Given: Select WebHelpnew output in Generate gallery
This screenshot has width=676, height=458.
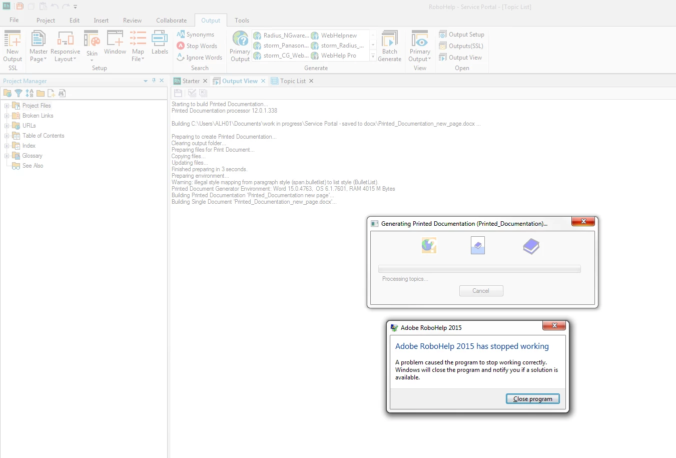Looking at the screenshot, I should pos(334,36).
